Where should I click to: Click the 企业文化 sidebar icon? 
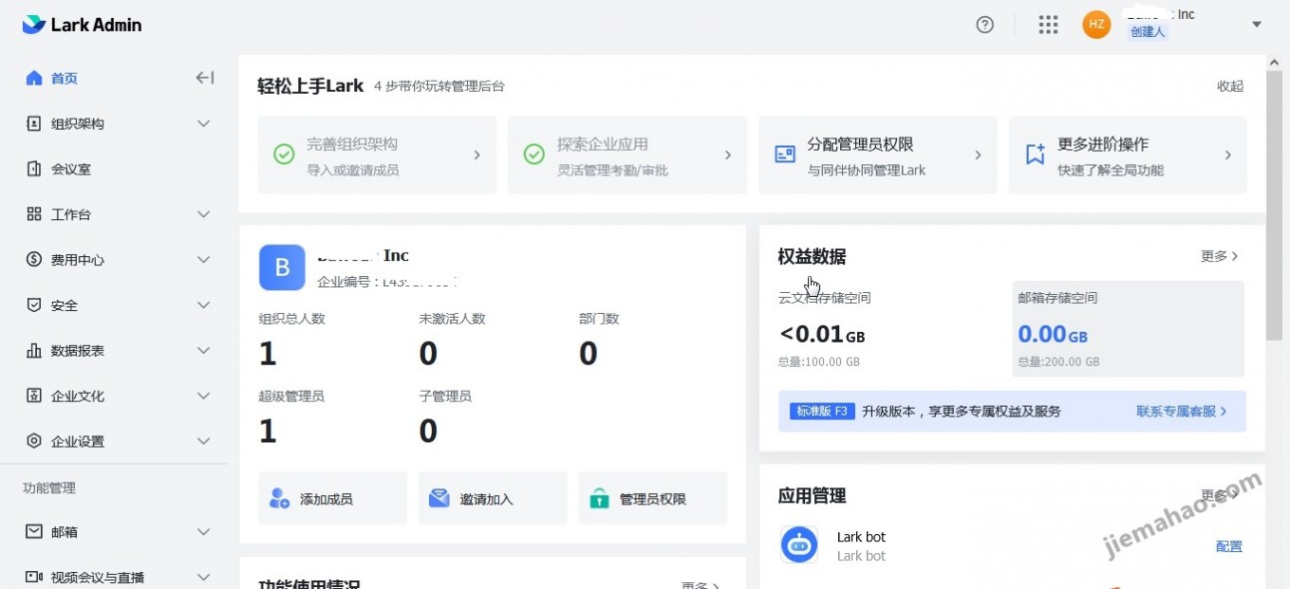click(34, 395)
